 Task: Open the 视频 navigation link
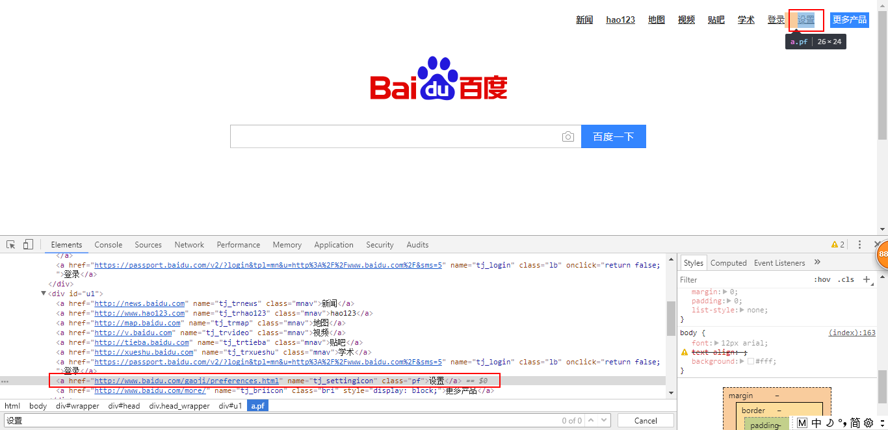686,20
